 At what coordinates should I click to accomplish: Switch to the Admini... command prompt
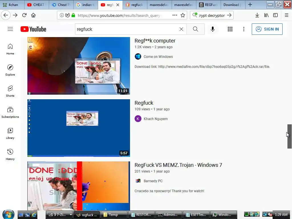169,215
